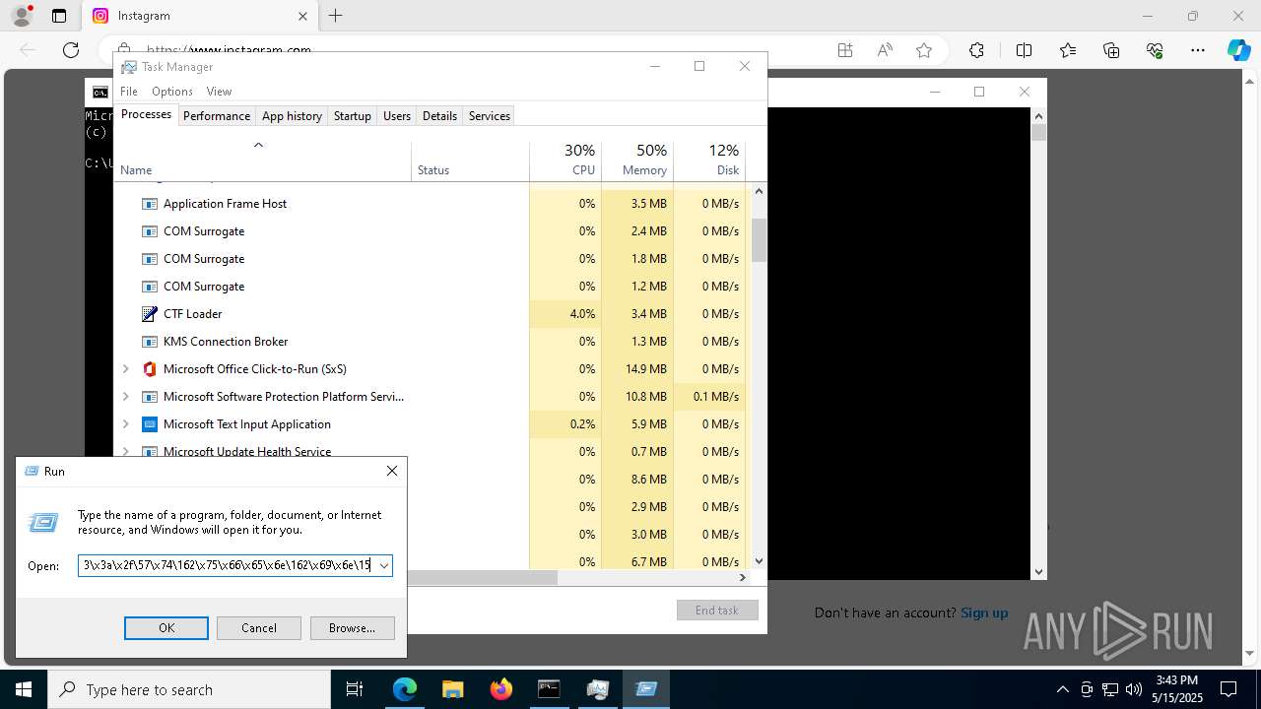Close the Run dialog
1261x709 pixels.
click(392, 472)
